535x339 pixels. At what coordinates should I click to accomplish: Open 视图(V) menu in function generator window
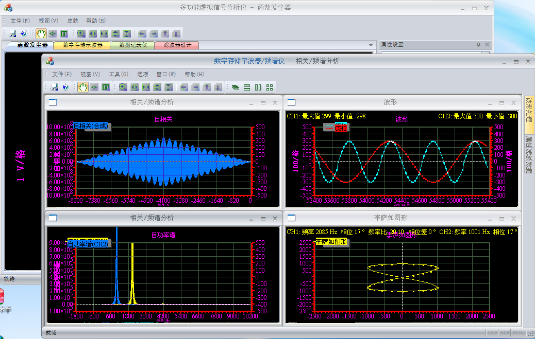tap(48, 21)
